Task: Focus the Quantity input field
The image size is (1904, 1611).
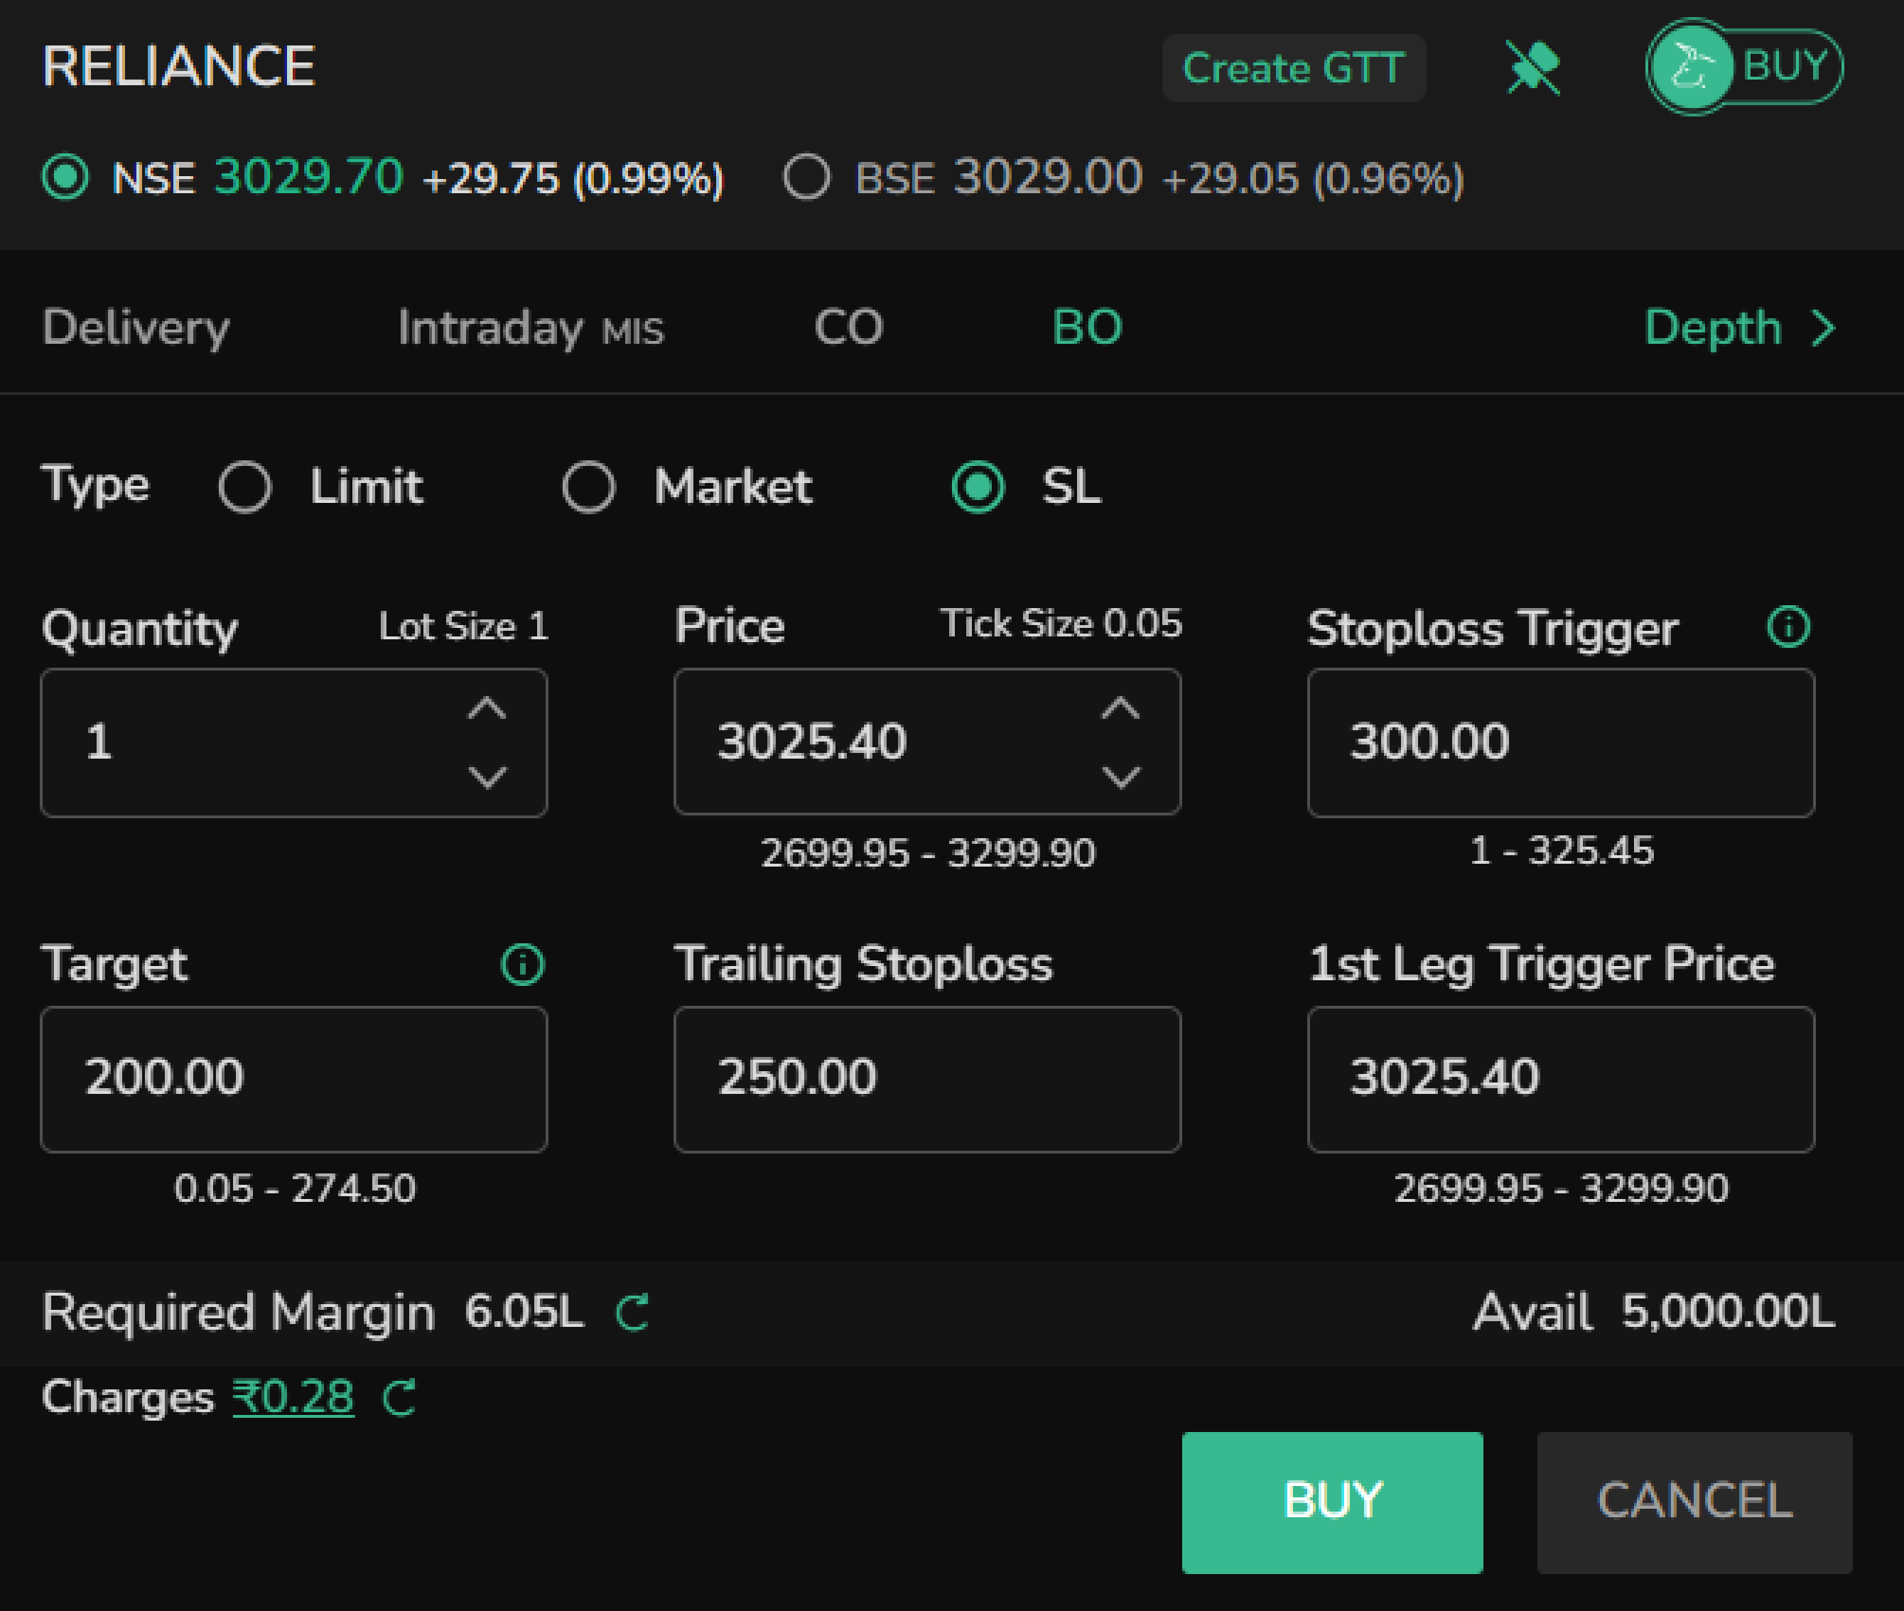Action: tap(294, 742)
